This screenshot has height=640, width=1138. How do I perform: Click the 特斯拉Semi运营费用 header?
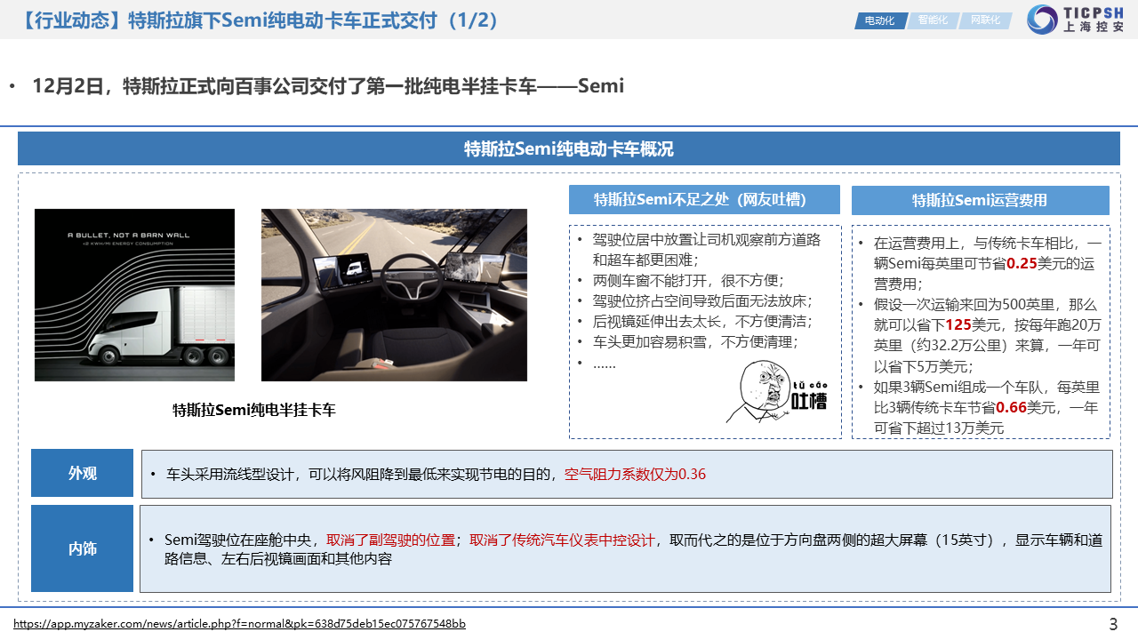(980, 200)
